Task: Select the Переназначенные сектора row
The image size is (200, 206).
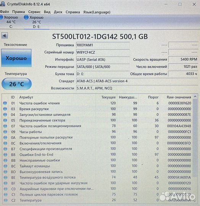Action: coord(97,120)
